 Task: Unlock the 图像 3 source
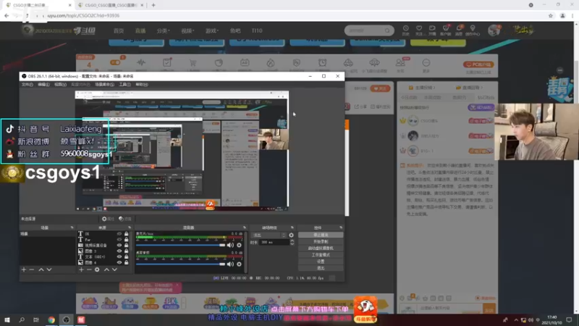tap(126, 251)
